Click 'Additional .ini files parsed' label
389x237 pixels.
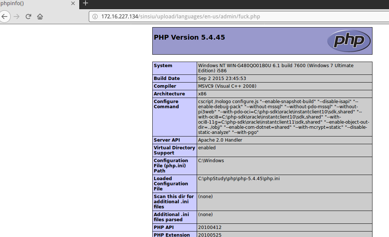171,217
